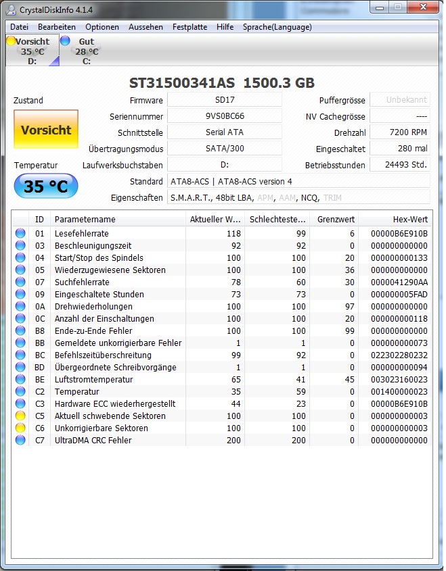Click the status icon for Drehwiederholungen
This screenshot has width=446, height=571.
[x=20, y=306]
